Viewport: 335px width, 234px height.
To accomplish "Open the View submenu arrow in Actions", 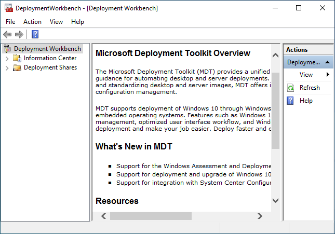I will coord(328,75).
